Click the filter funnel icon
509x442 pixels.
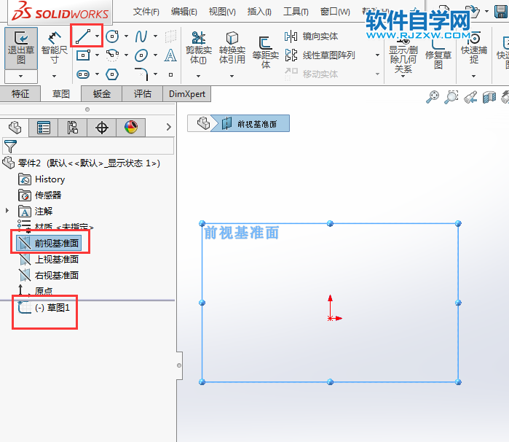pyautogui.click(x=10, y=146)
